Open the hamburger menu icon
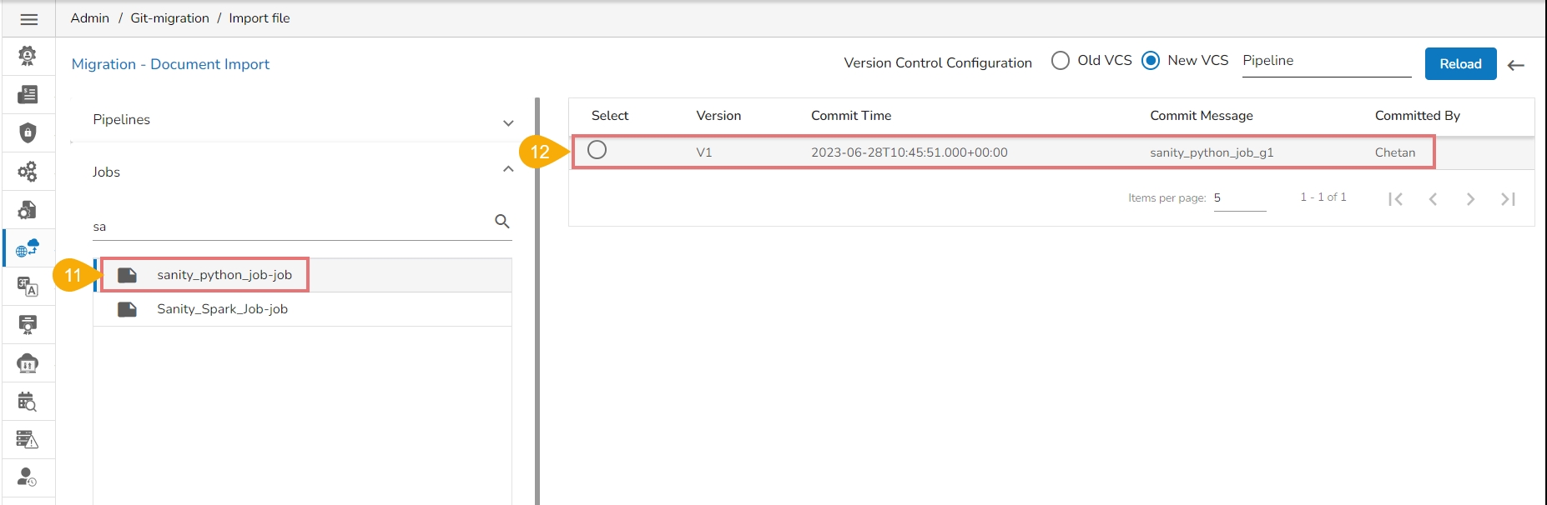 pyautogui.click(x=28, y=19)
